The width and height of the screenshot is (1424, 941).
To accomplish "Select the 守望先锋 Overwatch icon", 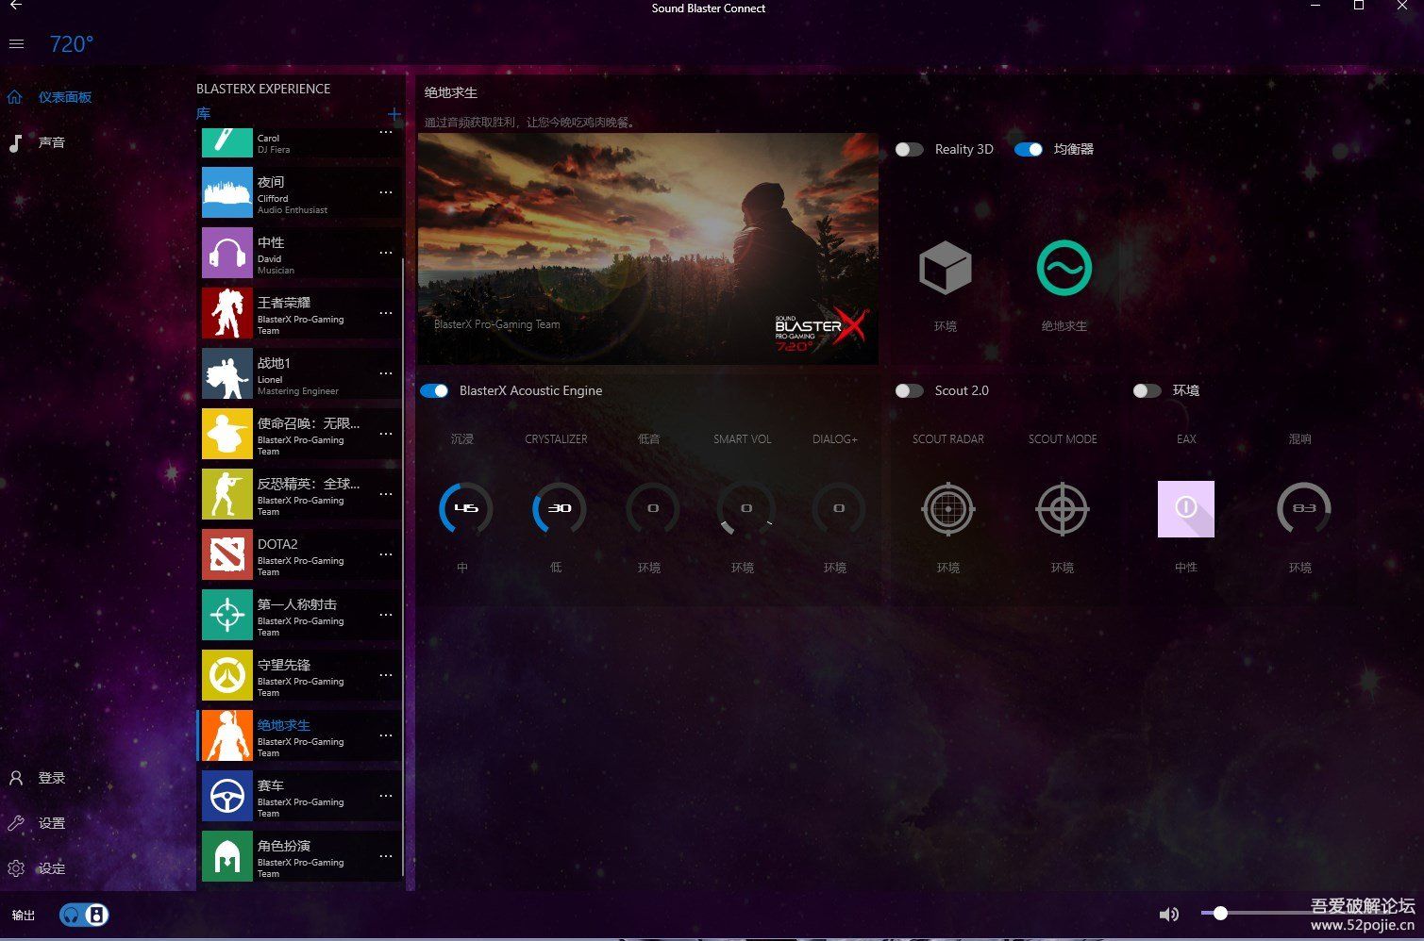I will pos(227,675).
